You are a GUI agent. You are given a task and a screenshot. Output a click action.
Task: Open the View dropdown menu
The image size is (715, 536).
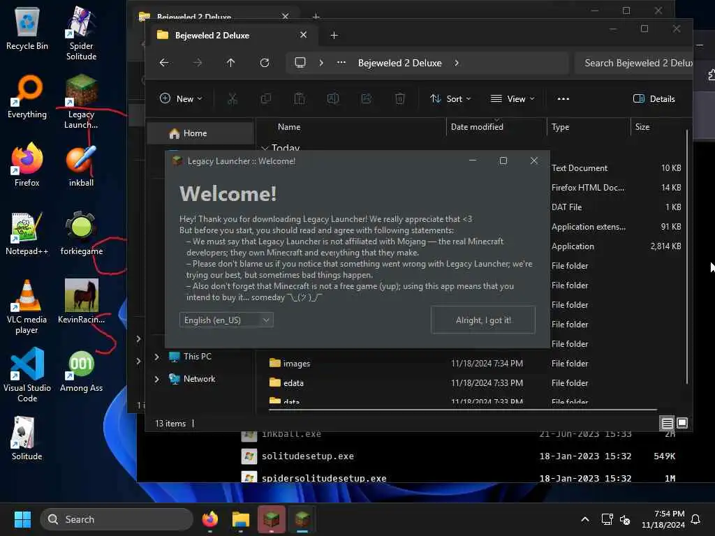tap(512, 98)
